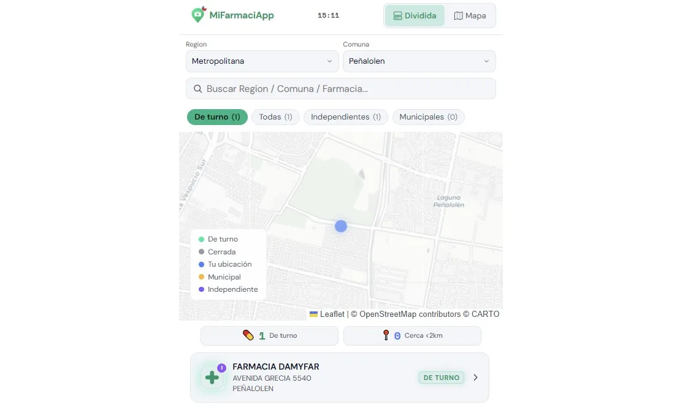The height and width of the screenshot is (407, 677).
Task: Click the blue location marker on map
Action: [341, 226]
